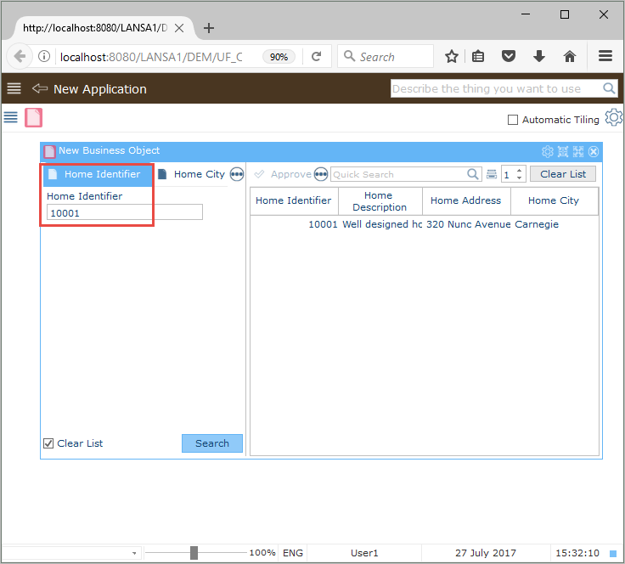Sort by Home City column header
Image resolution: width=625 pixels, height=564 pixels.
click(x=554, y=200)
